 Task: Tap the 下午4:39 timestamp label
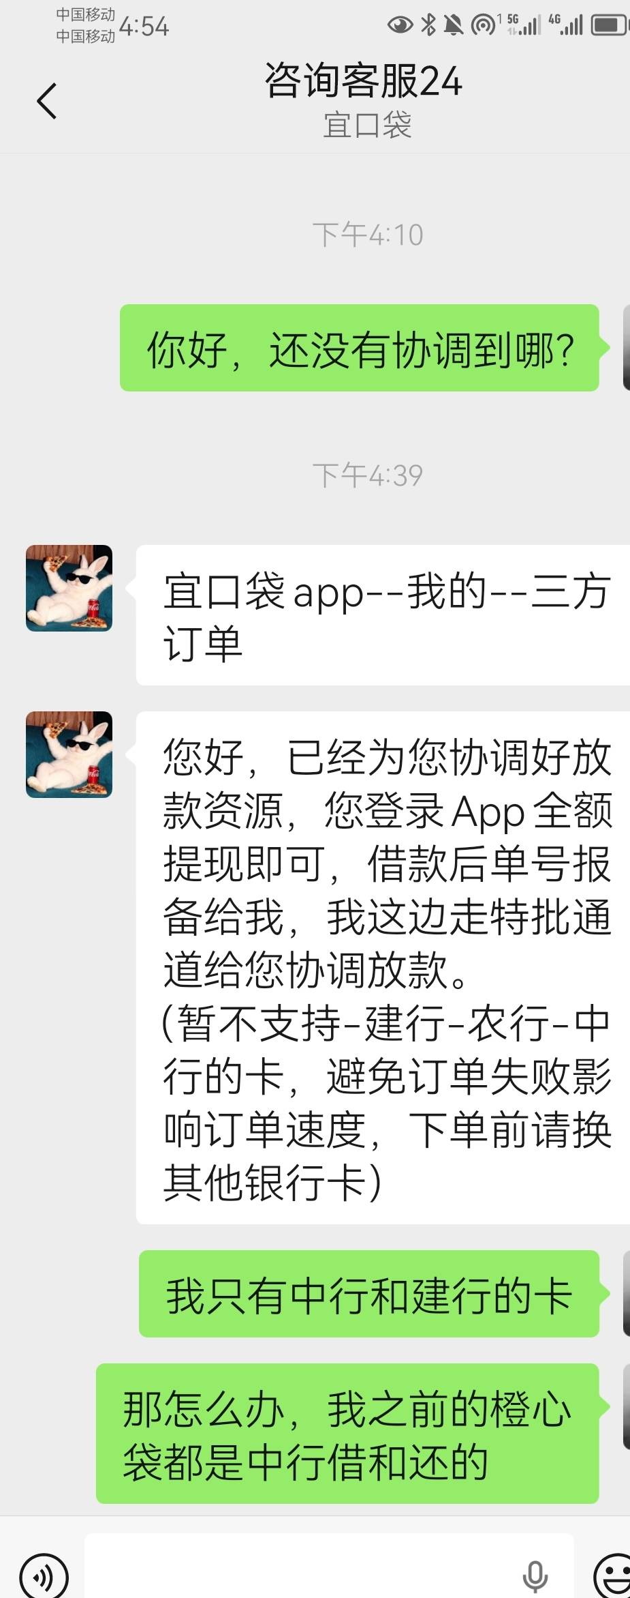point(368,475)
